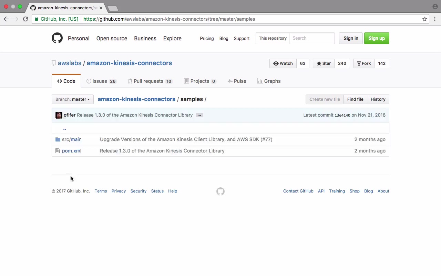
Task: Open the Branch: master dropdown
Action: 72,99
